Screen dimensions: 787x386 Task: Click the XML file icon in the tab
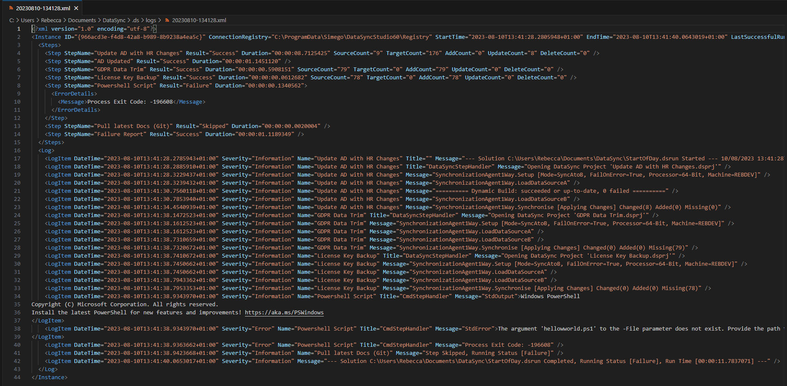coord(11,8)
